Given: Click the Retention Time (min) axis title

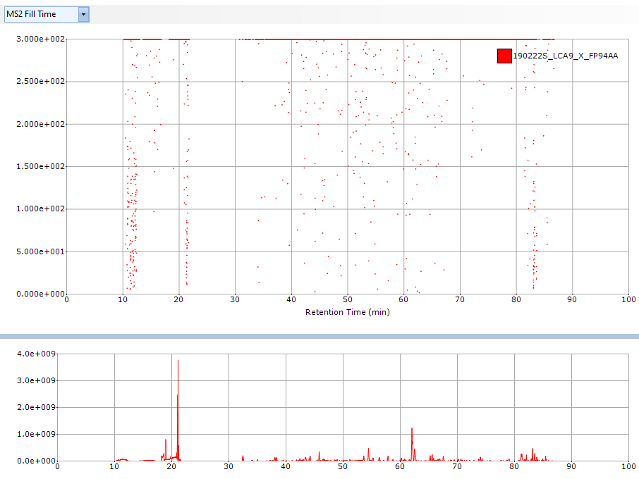Looking at the screenshot, I should [347, 312].
